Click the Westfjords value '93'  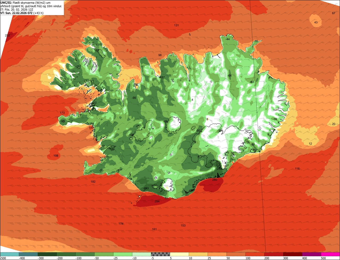[x=97, y=50]
